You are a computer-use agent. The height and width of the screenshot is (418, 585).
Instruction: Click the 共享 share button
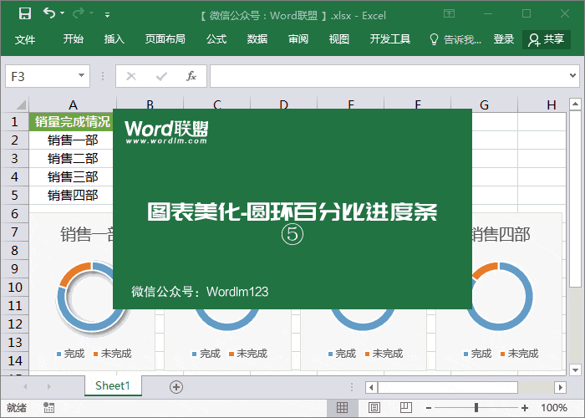coord(547,39)
